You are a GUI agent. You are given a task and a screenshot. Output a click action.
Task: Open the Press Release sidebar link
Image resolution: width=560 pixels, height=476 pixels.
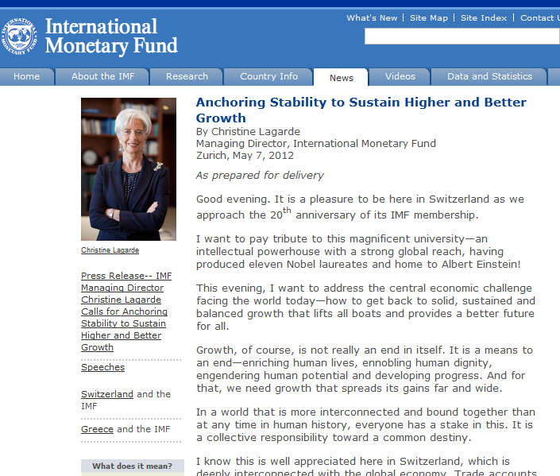click(x=126, y=312)
